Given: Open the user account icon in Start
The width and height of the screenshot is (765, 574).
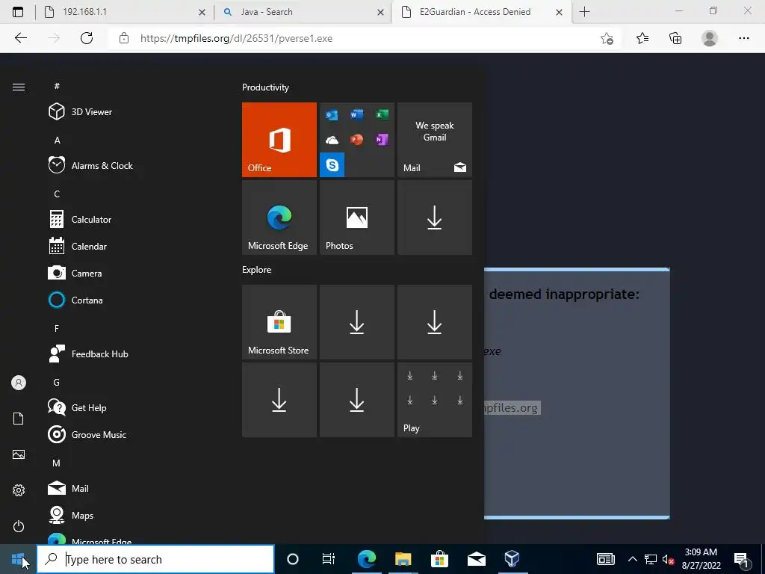Looking at the screenshot, I should point(19,383).
